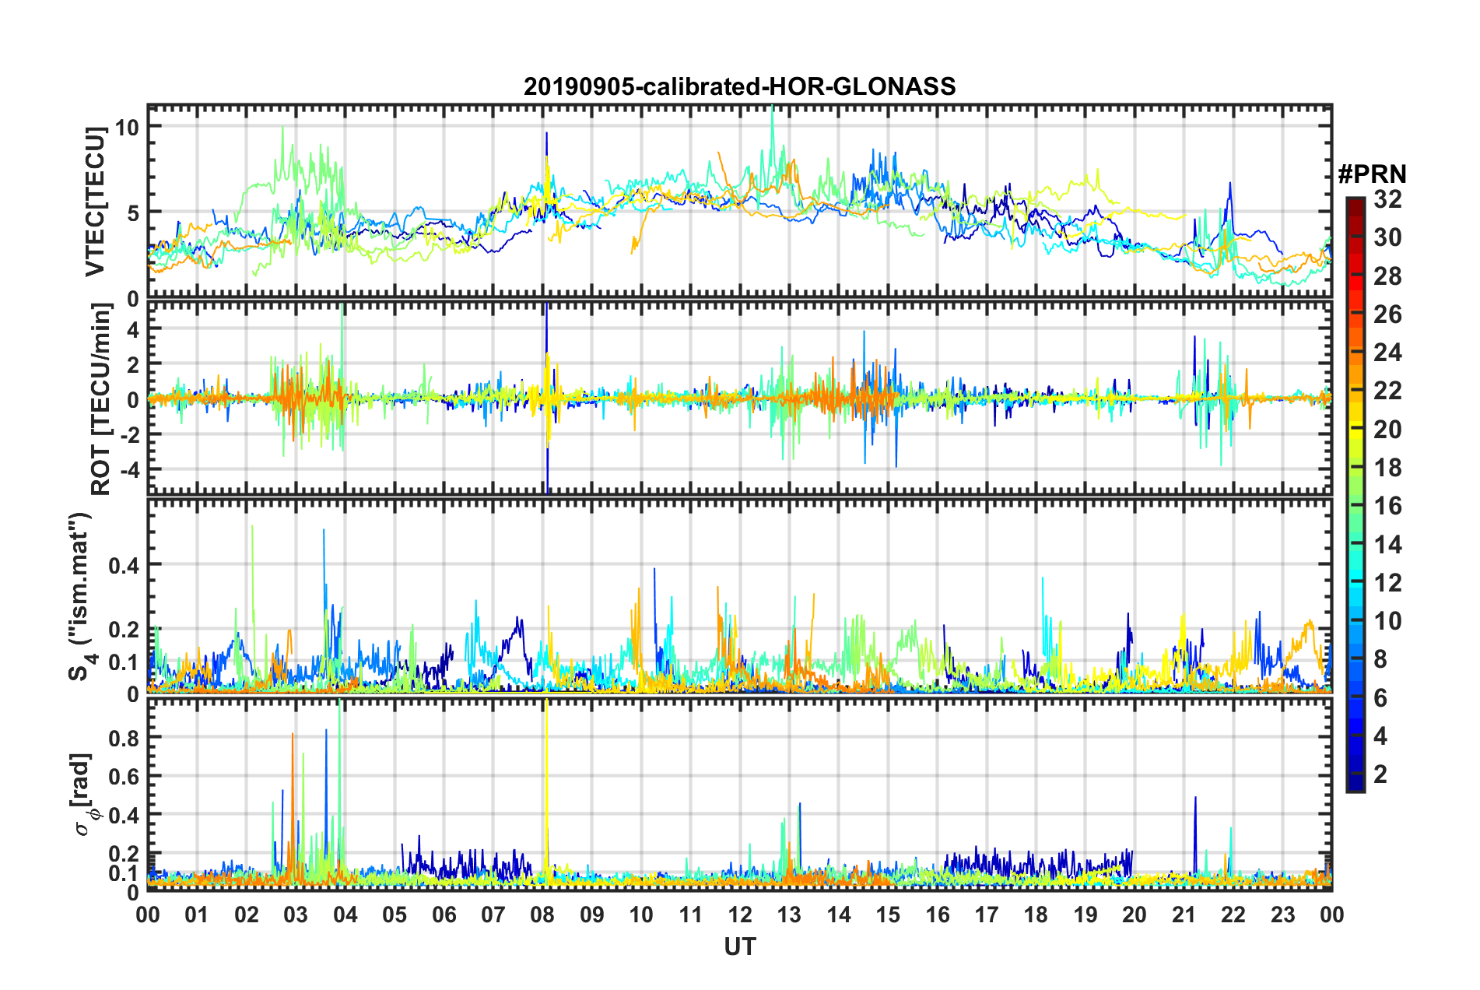Select colorbar tick label "22"

point(1387,391)
